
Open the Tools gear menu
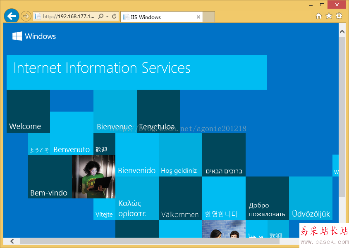click(x=339, y=16)
